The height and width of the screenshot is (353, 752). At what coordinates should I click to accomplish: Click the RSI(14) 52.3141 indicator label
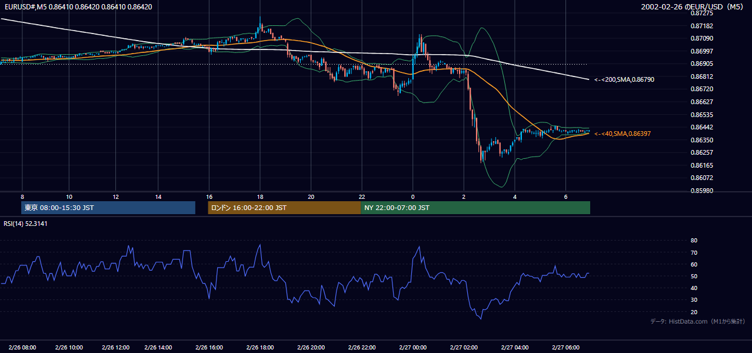click(25, 224)
